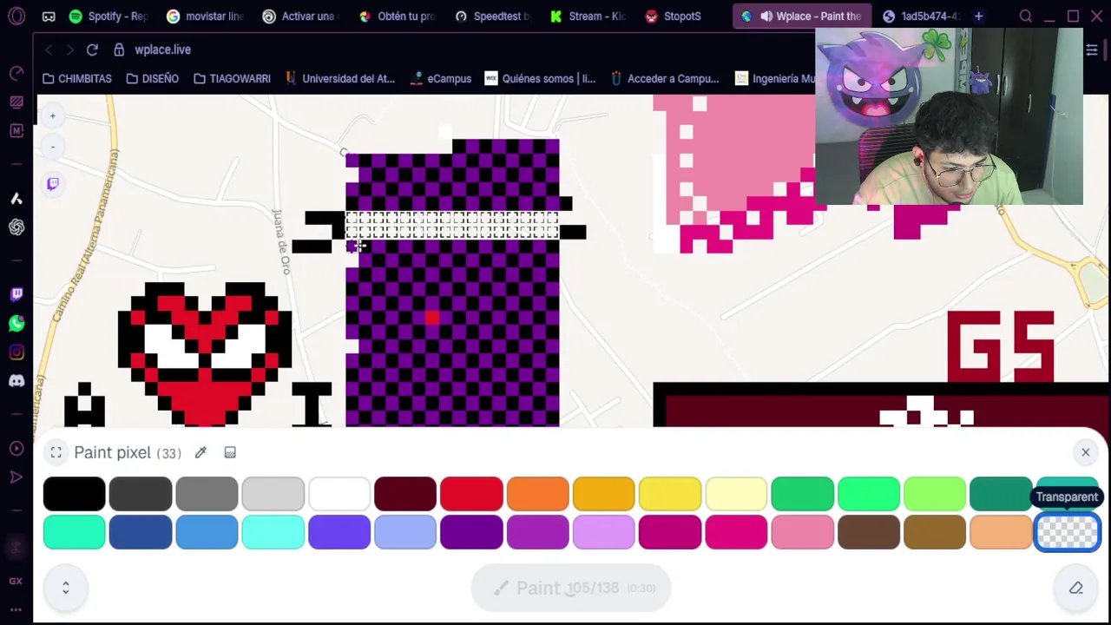Click the pencil icon beside Paint pixel
This screenshot has width=1111, height=625.
(201, 452)
